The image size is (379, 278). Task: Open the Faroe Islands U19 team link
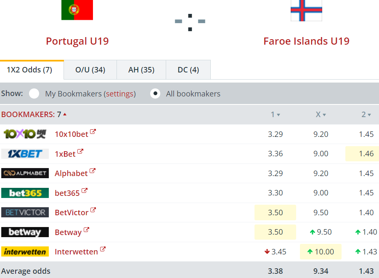pyautogui.click(x=306, y=41)
